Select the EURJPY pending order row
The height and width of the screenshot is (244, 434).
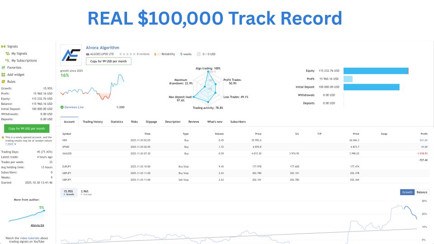pyautogui.click(x=245, y=167)
